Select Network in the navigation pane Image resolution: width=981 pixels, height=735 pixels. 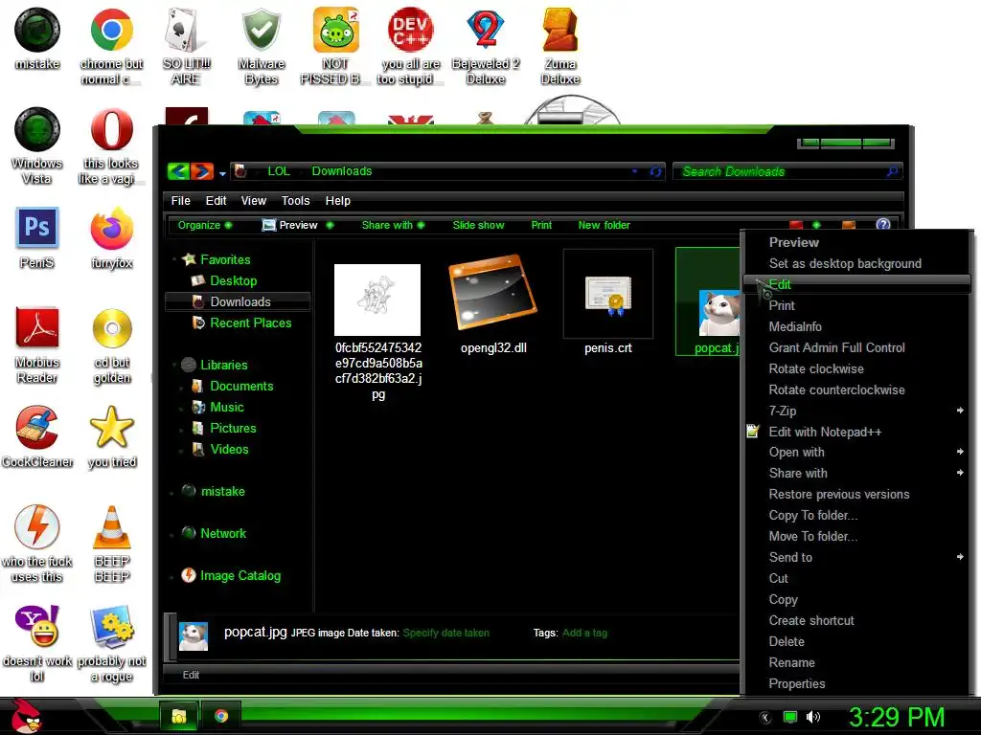click(x=222, y=533)
